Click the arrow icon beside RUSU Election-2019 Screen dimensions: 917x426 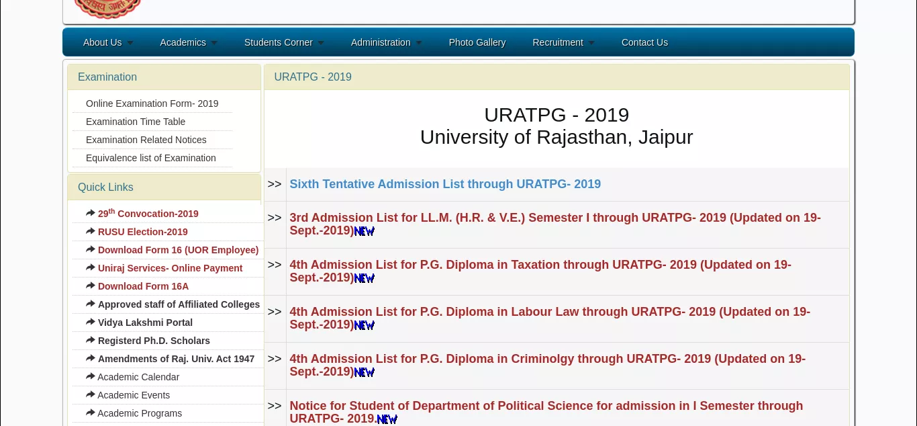(91, 231)
